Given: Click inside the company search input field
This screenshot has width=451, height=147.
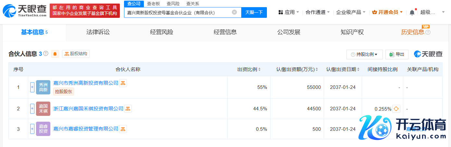Looking at the screenshot, I should pyautogui.click(x=179, y=12).
